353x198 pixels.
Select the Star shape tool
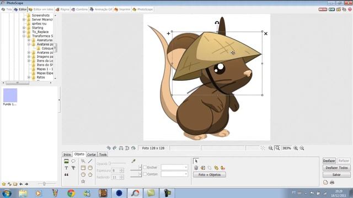click(x=83, y=182)
